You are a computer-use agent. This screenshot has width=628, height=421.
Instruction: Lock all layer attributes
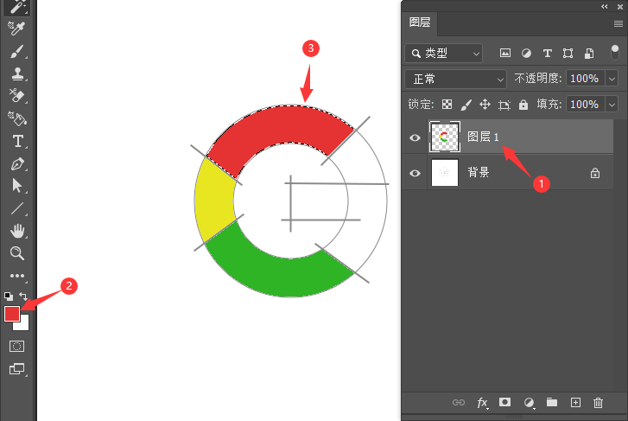tap(523, 105)
